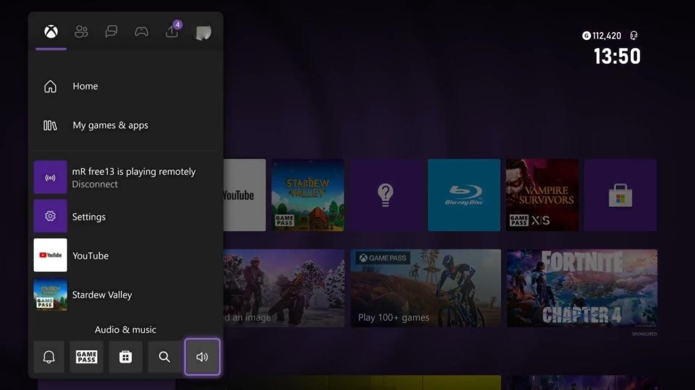Open the snowy game image card

(284, 288)
